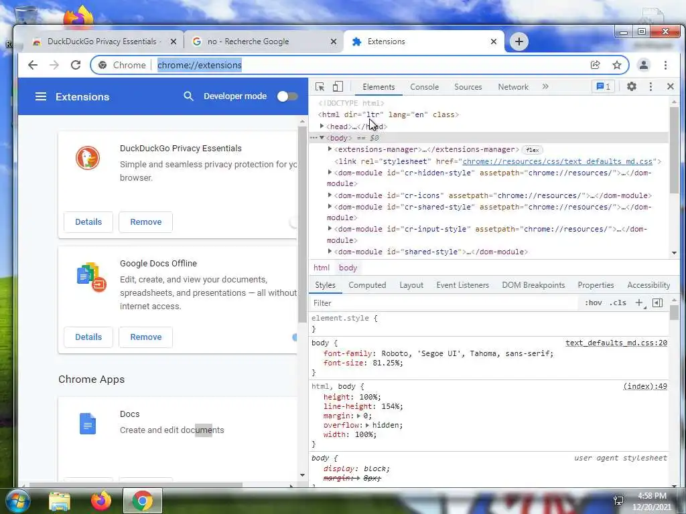Click the DuckDuckGo Privacy Essentials logo
This screenshot has width=686, height=514.
pyautogui.click(x=88, y=158)
